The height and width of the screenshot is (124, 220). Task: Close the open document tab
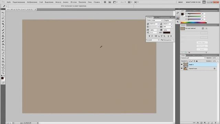pyautogui.click(x=35, y=9)
